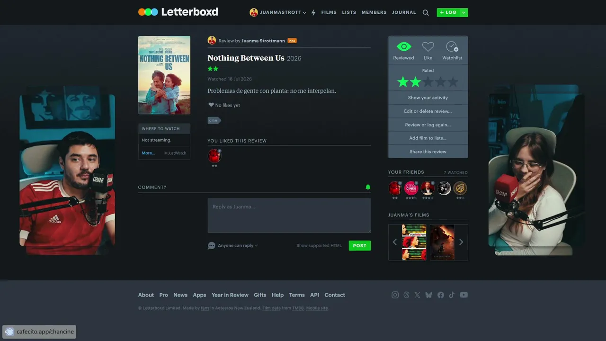Screen dimensions: 606x341
Task: Open Letterboxd's Facebook icon
Action: coord(441,295)
